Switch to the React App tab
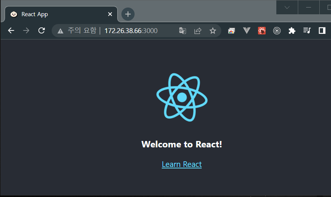Image resolution: width=331 pixels, height=197 pixels. [61, 14]
